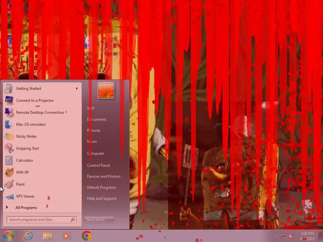Screen dimensions: 323x242
Task: Open the XPS Viewer icon
Action: coord(9,197)
